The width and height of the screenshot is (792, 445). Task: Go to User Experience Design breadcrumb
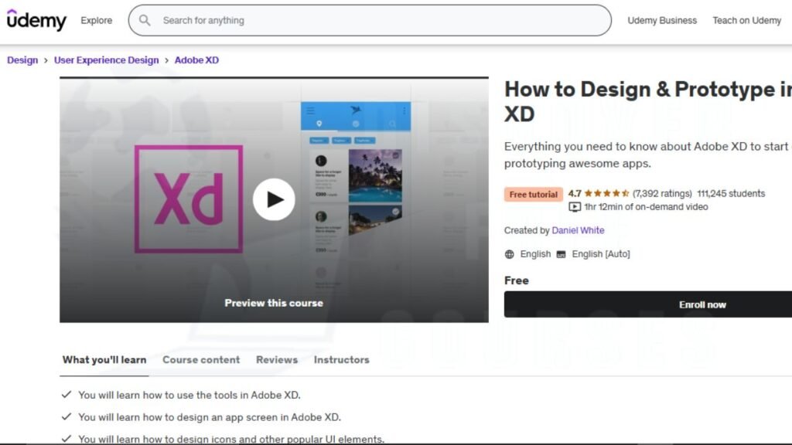click(106, 60)
